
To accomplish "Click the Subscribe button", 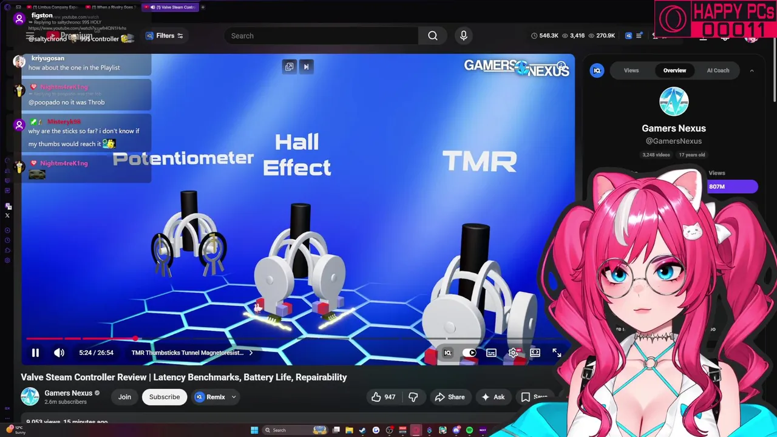I will pos(165,397).
